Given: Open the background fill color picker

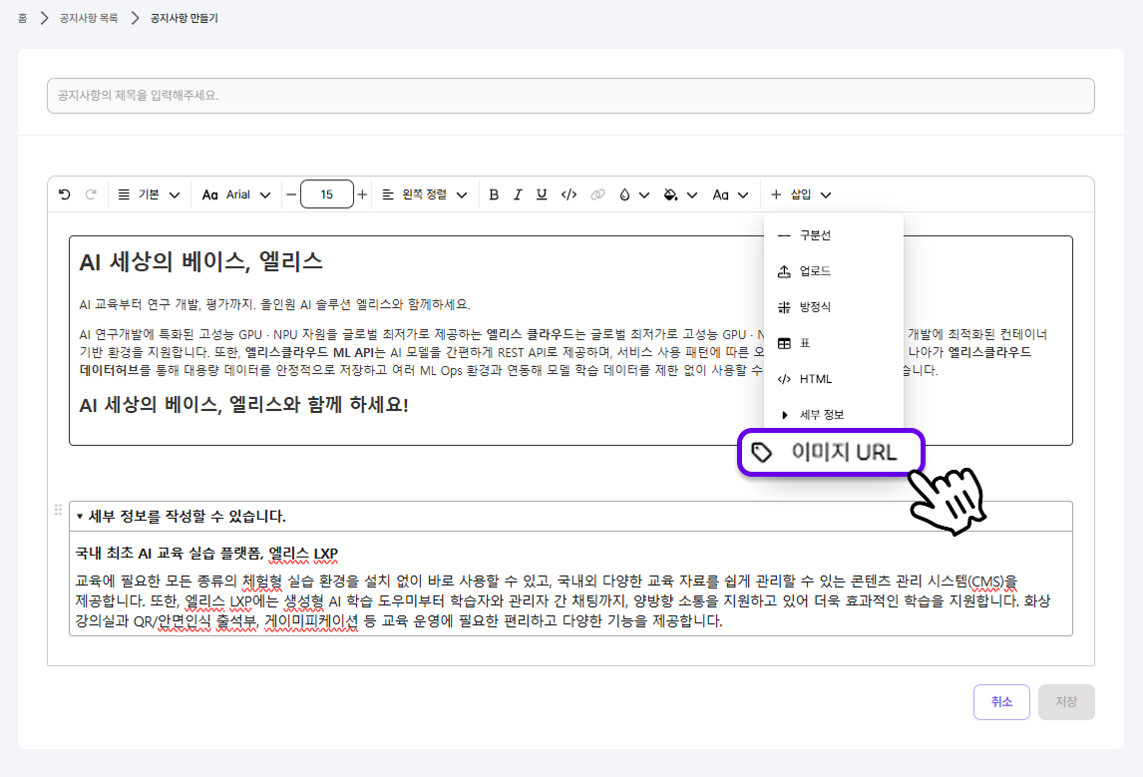Looking at the screenshot, I should click(681, 194).
